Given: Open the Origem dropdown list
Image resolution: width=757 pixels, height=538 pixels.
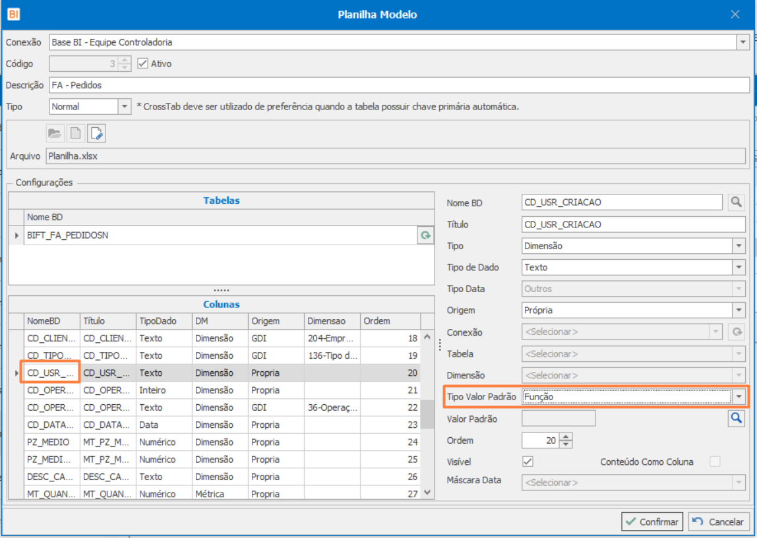Looking at the screenshot, I should click(739, 311).
